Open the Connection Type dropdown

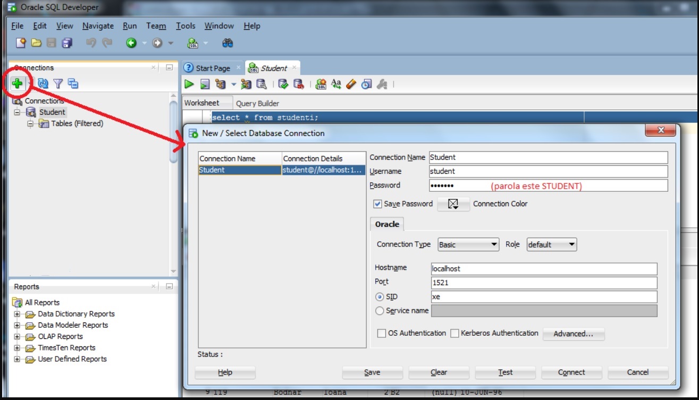468,244
